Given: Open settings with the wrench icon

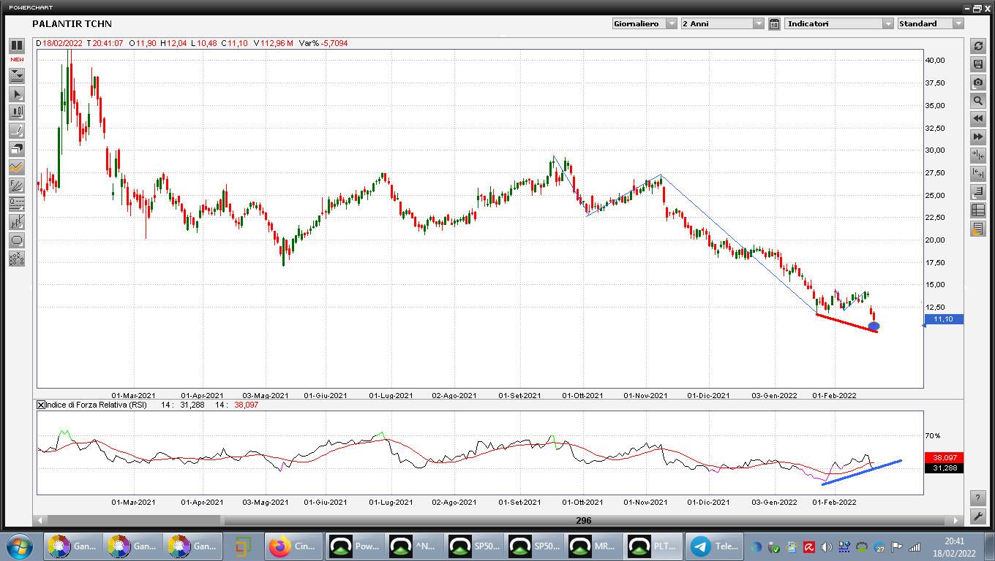Looking at the screenshot, I should click(x=978, y=516).
